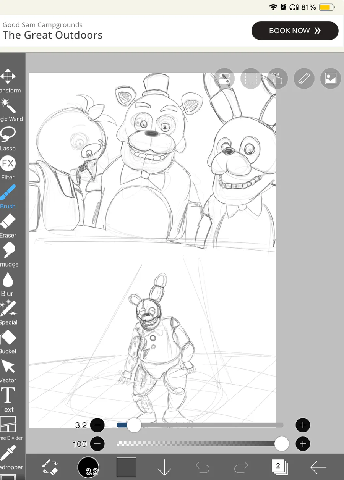This screenshot has width=344, height=480.
Task: Select the Text tool
Action: click(x=7, y=400)
